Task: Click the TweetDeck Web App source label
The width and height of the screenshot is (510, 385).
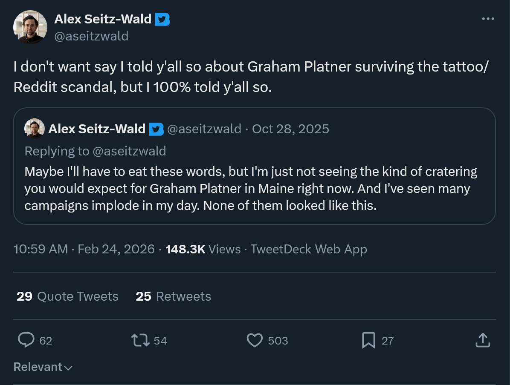Action: pos(309,249)
